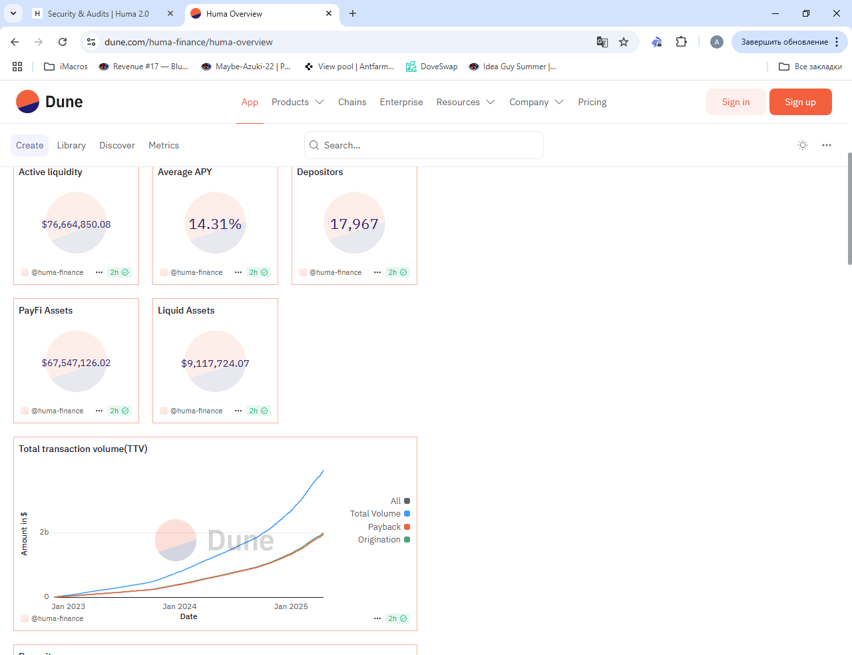
Task: Close the Huma Overview tab
Action: tap(329, 13)
